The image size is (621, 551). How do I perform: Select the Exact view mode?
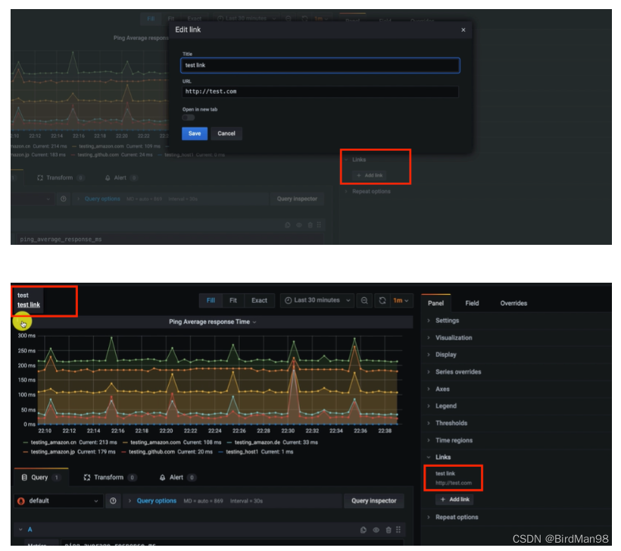tap(260, 300)
